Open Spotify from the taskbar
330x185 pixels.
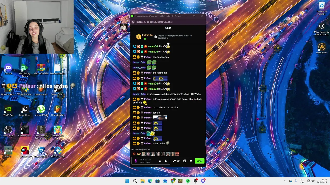point(188,181)
